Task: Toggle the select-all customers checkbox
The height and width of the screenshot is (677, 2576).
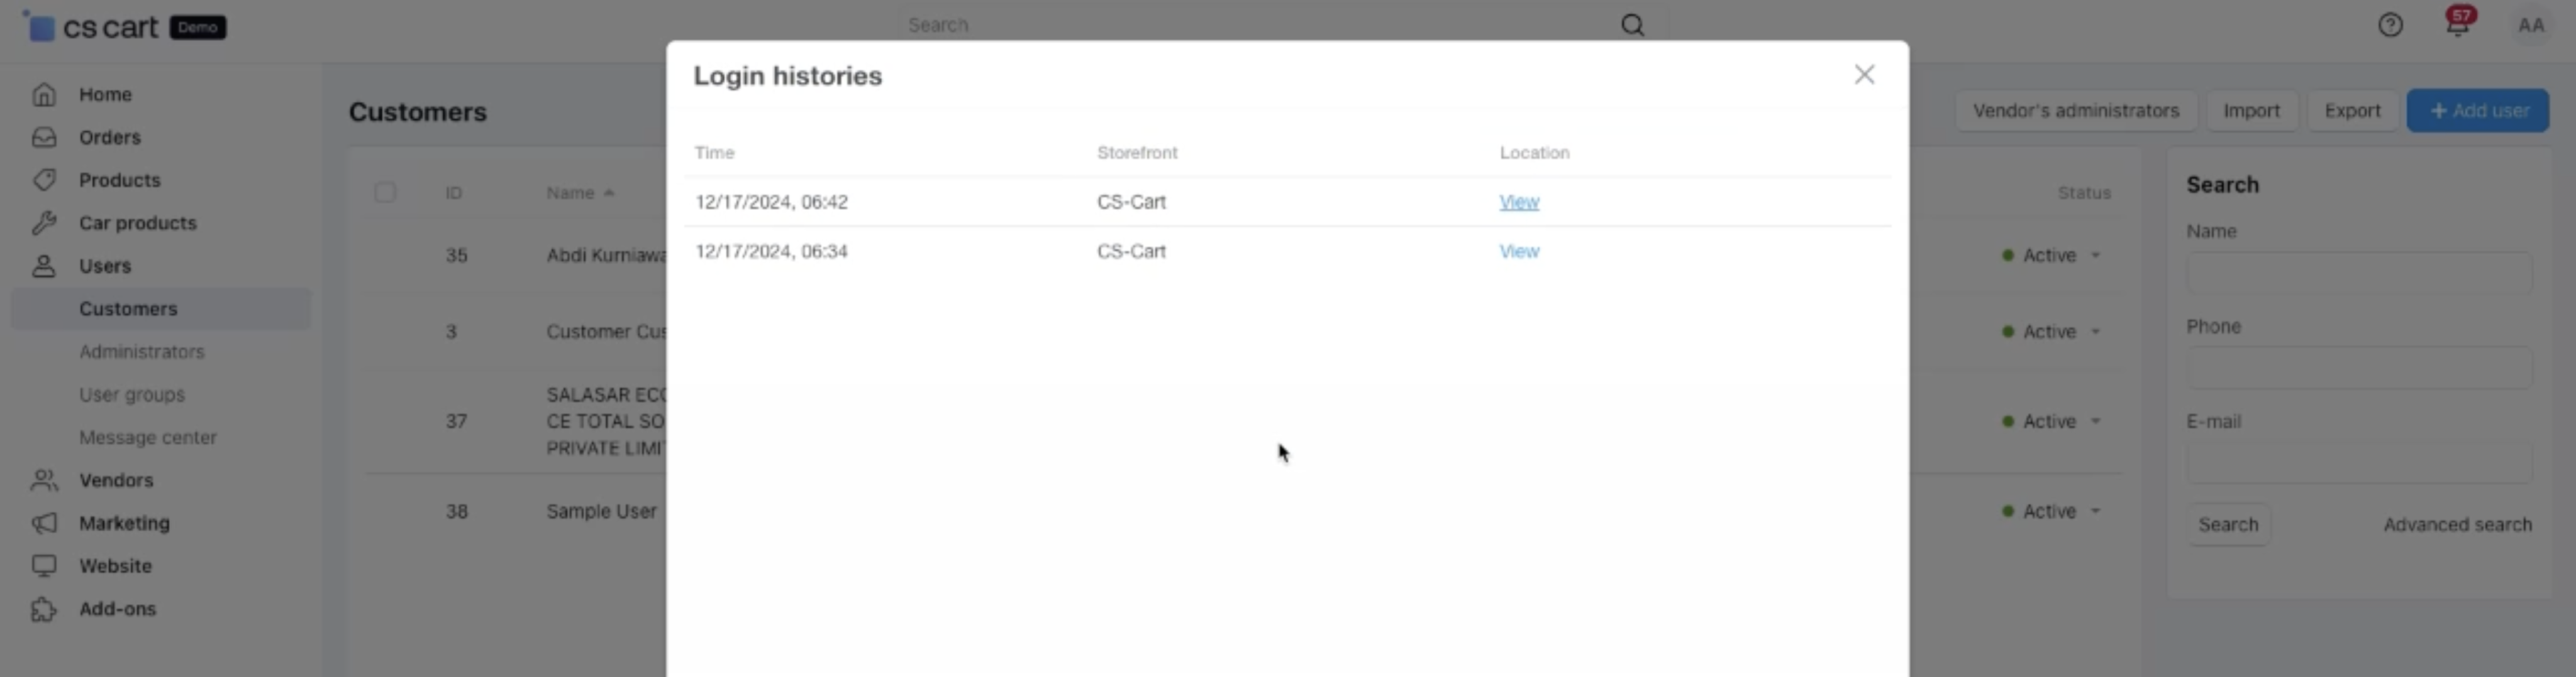Action: click(x=385, y=193)
